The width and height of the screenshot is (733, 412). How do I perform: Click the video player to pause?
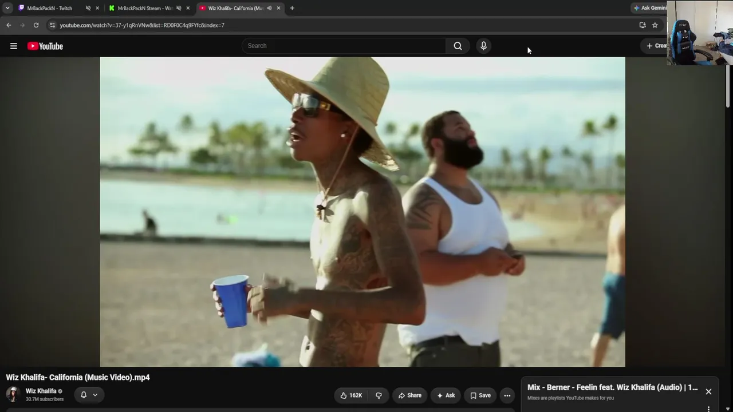pyautogui.click(x=362, y=212)
